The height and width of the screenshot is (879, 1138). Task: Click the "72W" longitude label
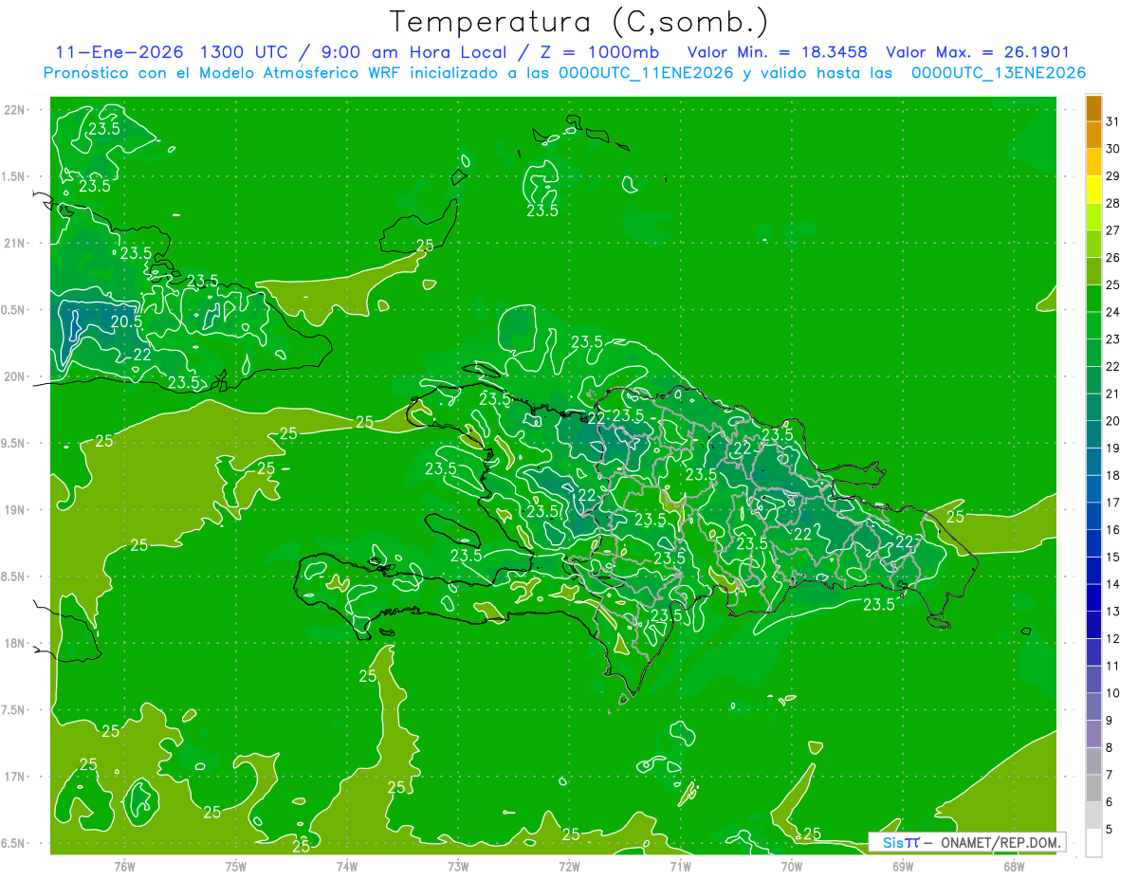[569, 867]
